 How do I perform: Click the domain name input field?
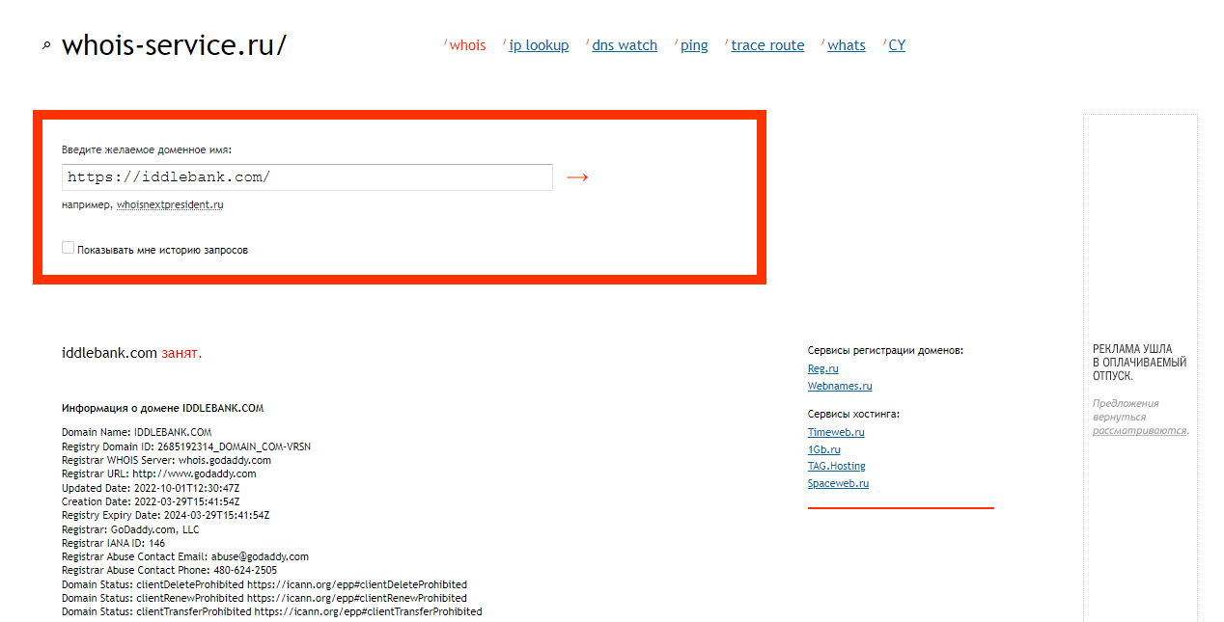click(307, 177)
